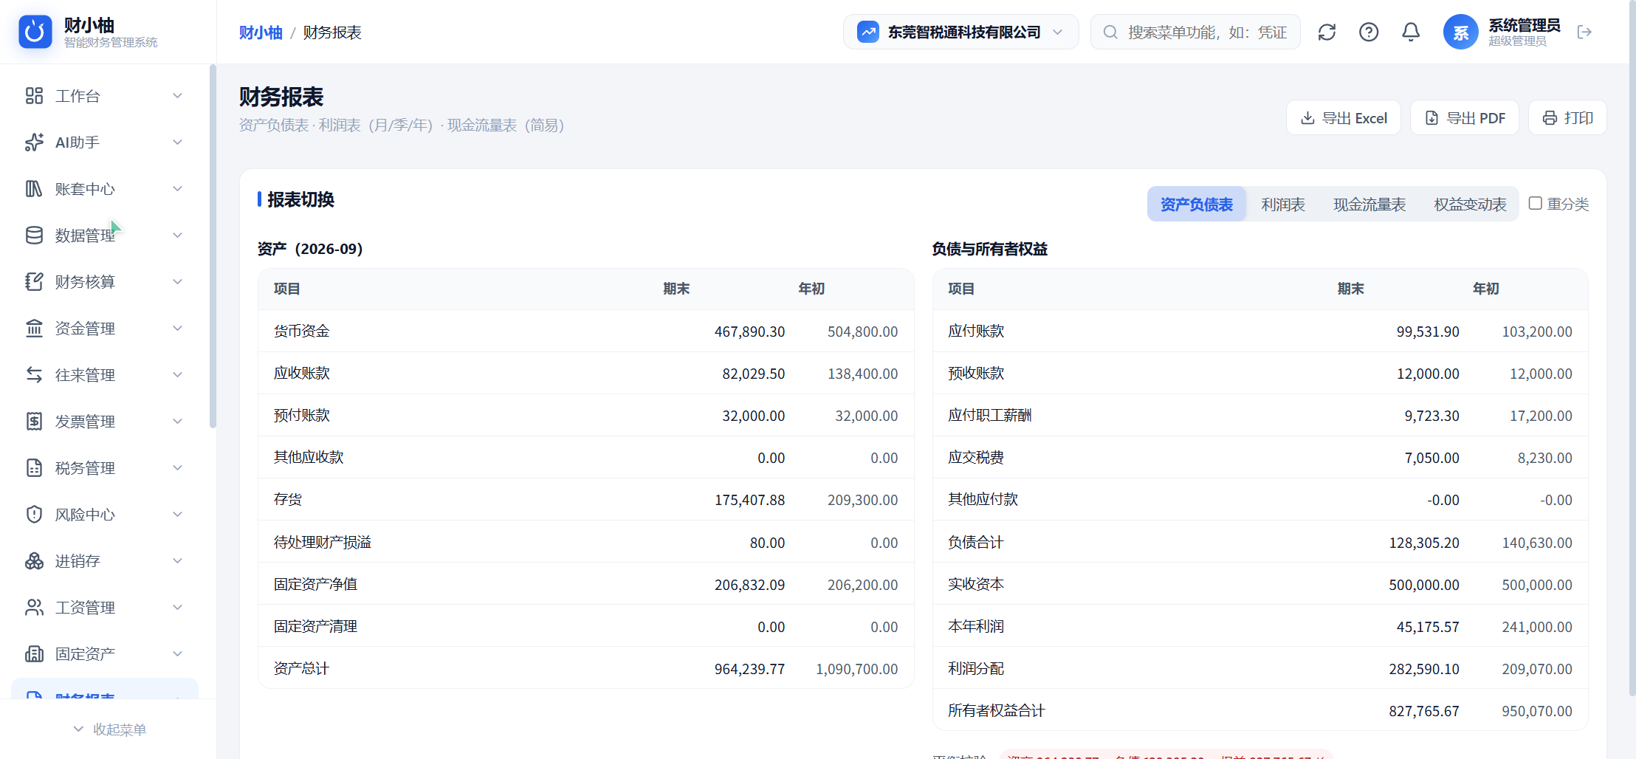
Task: Click the 发票管理 receipt icon
Action: [34, 422]
